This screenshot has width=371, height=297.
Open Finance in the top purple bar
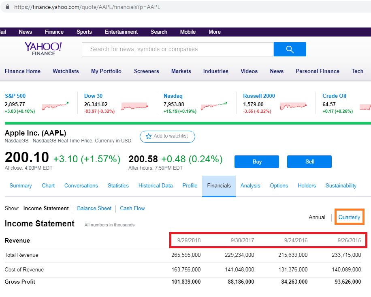[x=54, y=32]
